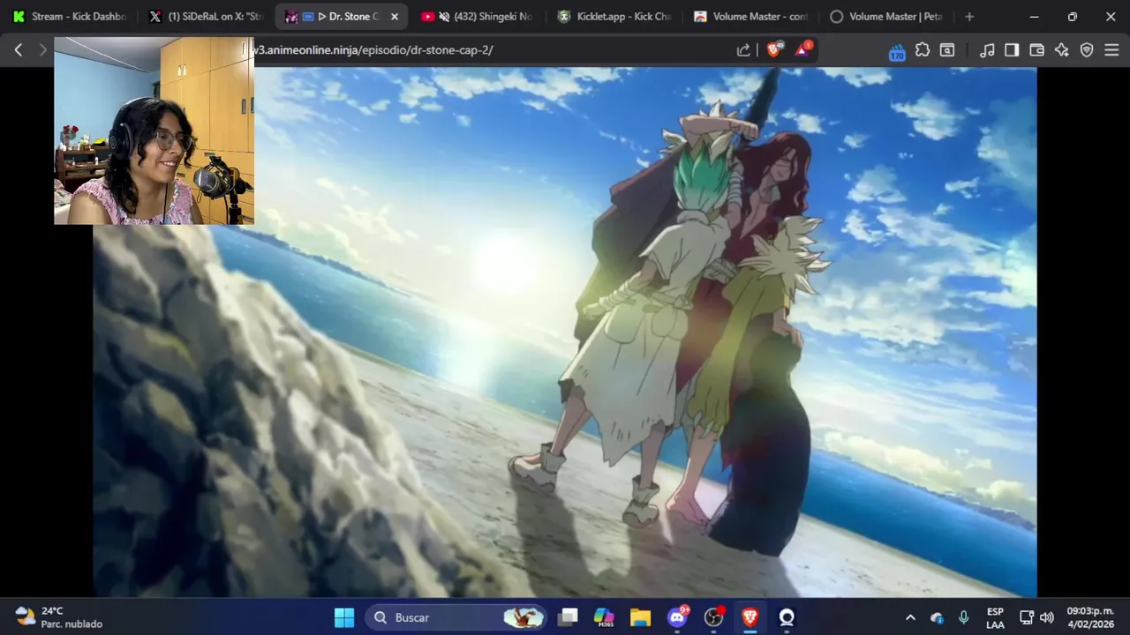1130x635 pixels.
Task: Open a new tab with plus button
Action: click(969, 17)
